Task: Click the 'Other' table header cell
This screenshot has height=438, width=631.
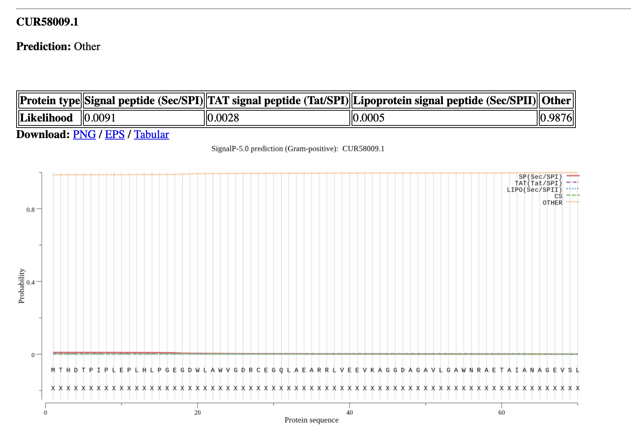Action: 556,101
